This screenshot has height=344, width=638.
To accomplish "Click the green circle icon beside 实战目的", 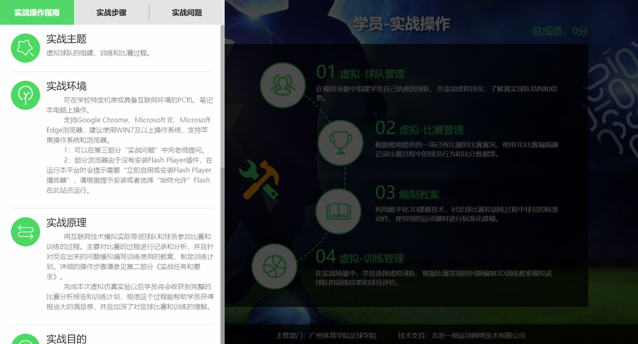I will [26, 339].
